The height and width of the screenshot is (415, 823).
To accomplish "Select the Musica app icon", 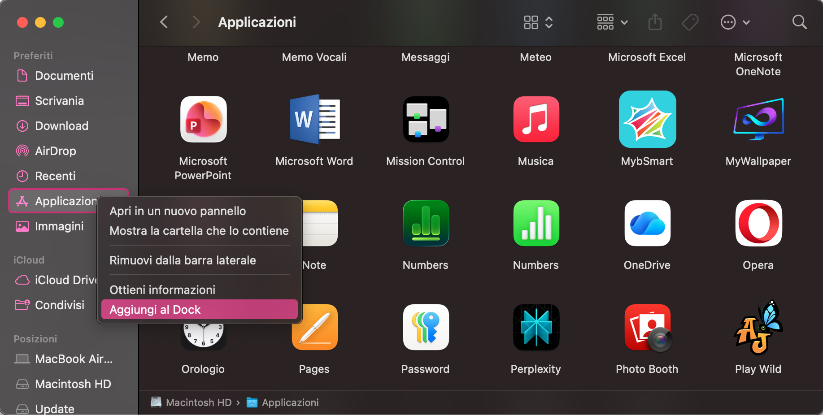I will pyautogui.click(x=536, y=119).
